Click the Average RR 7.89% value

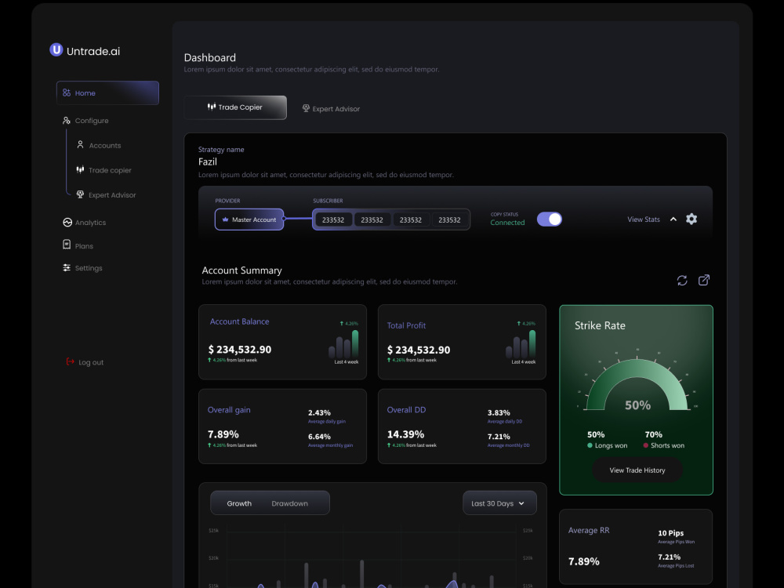(583, 561)
